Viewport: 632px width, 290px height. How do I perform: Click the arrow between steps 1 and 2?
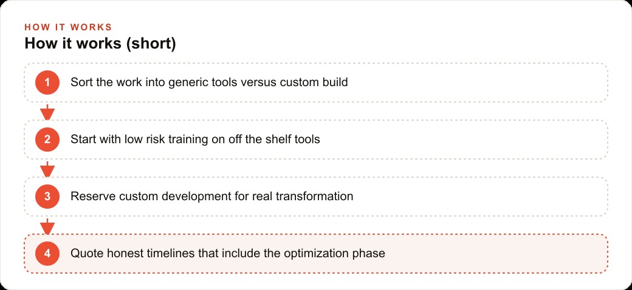[x=47, y=112]
